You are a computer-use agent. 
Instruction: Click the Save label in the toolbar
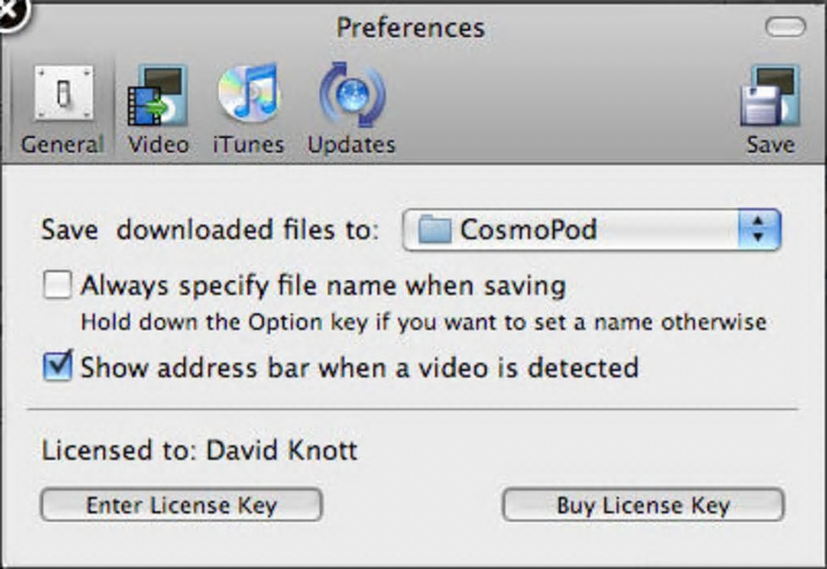click(770, 144)
